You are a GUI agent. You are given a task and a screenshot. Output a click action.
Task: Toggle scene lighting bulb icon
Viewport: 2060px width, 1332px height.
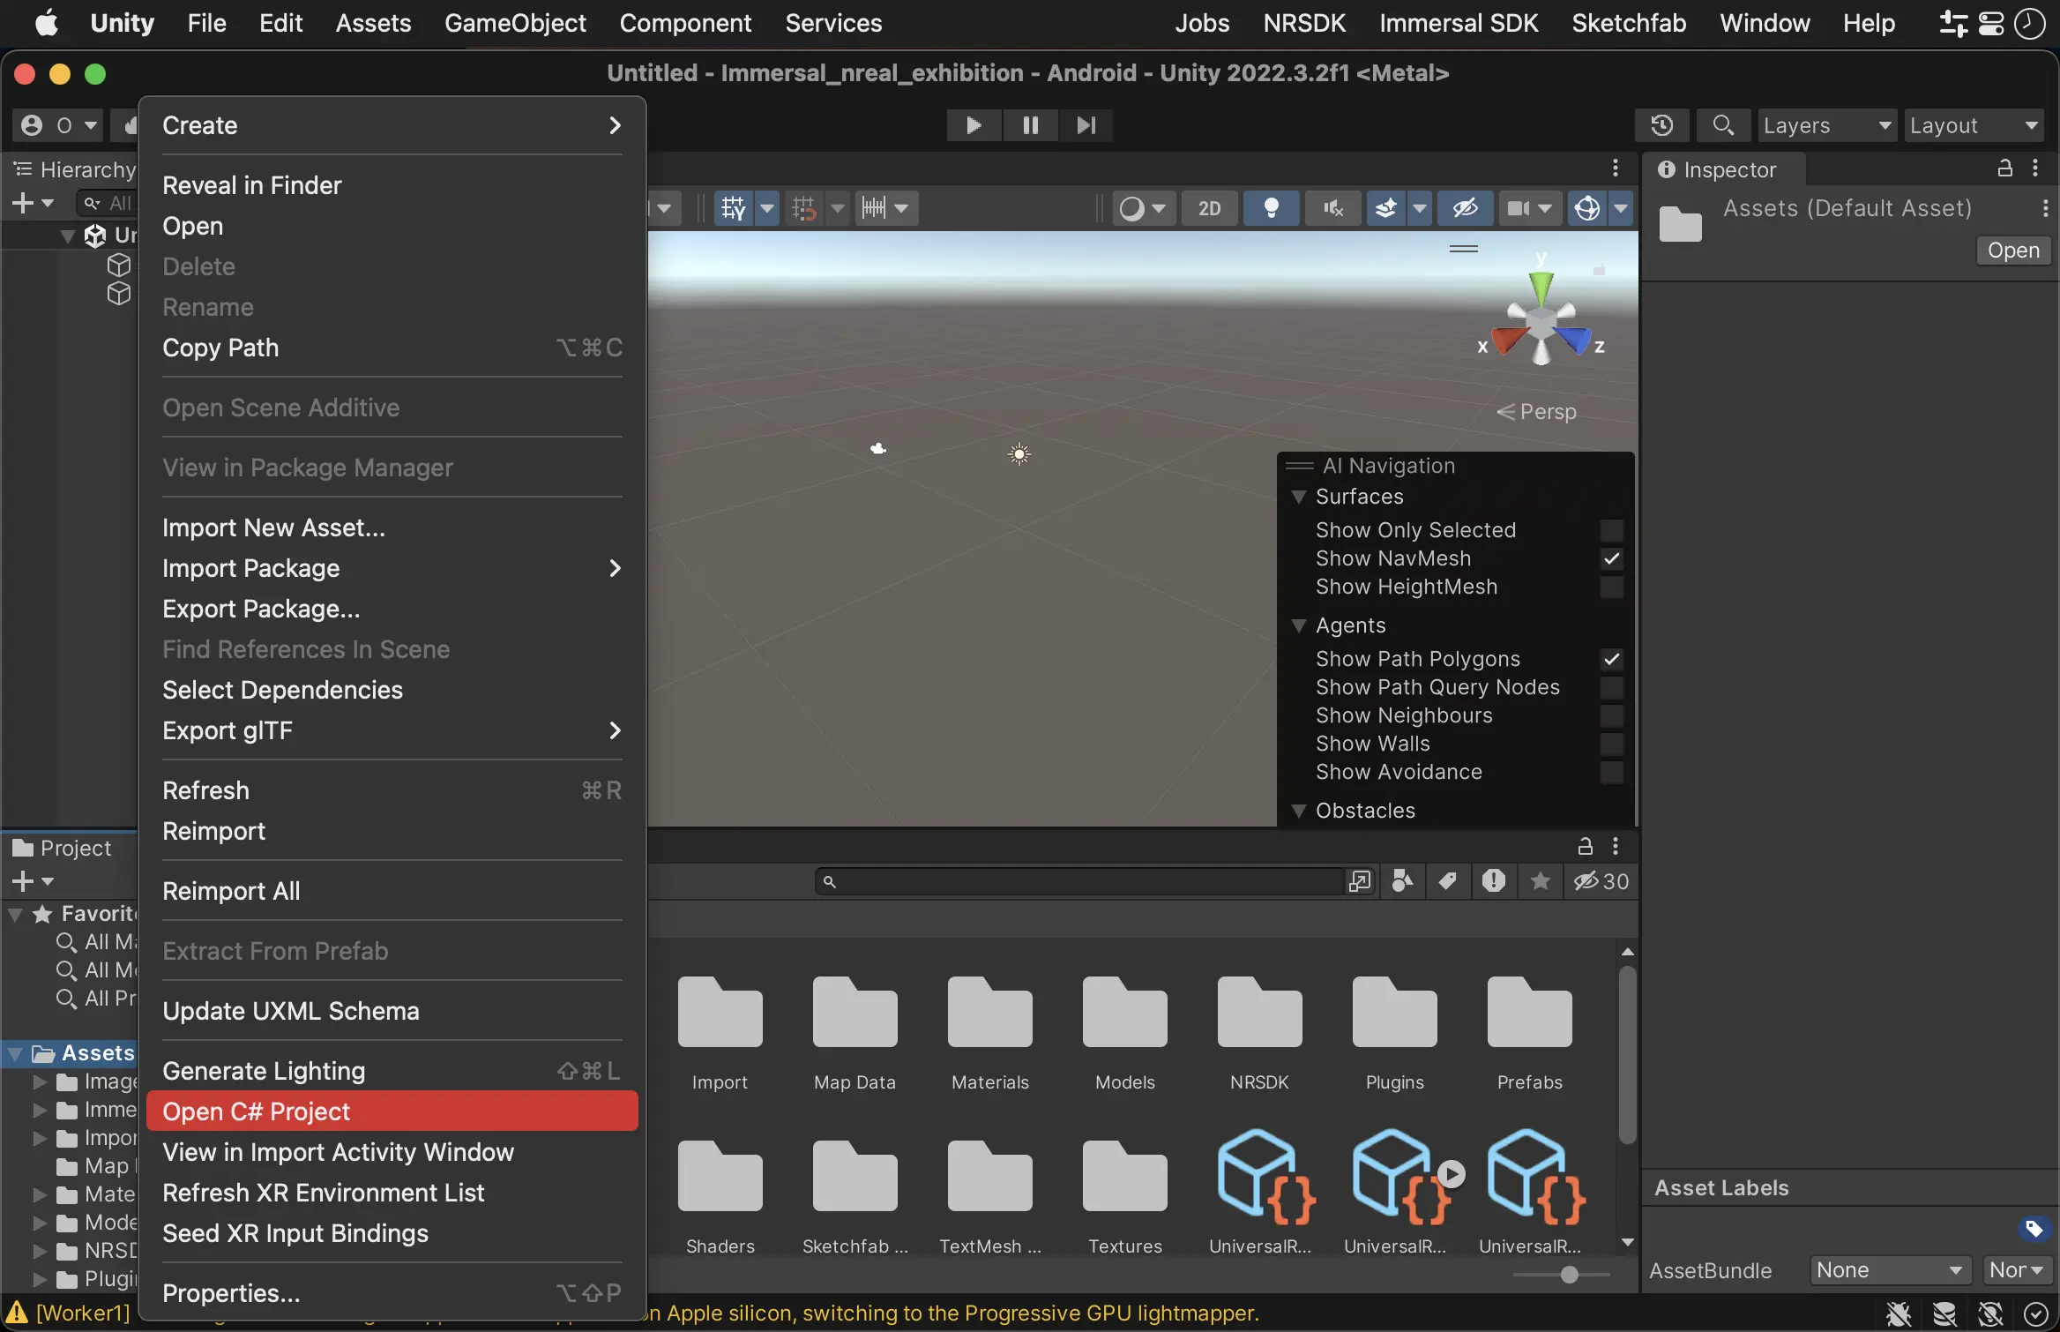click(1271, 208)
